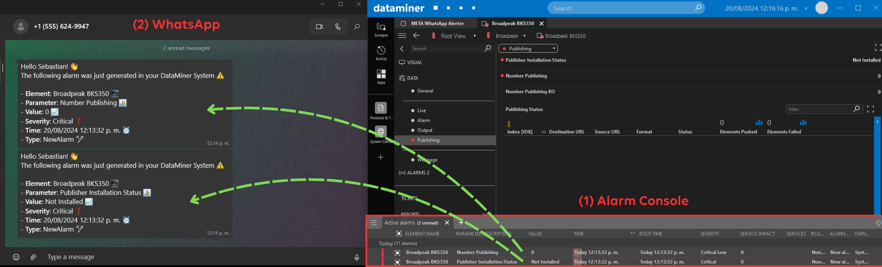
Task: Open Protocols & Templates in the sidebar
Action: (381, 111)
